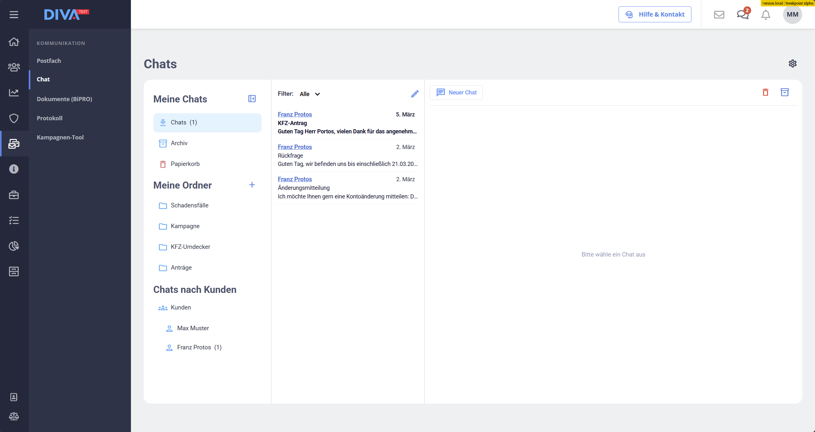
Task: Select Postfach in Kommunikation menu
Action: (x=49, y=61)
